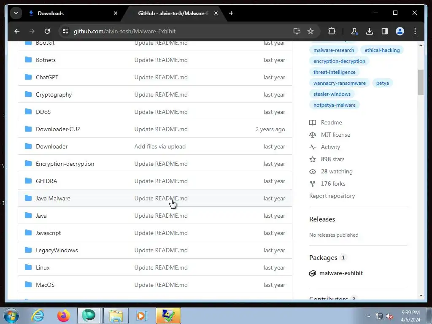Open Chrome three-dot menu
Viewport: 432px width, 324px height.
[x=415, y=31]
